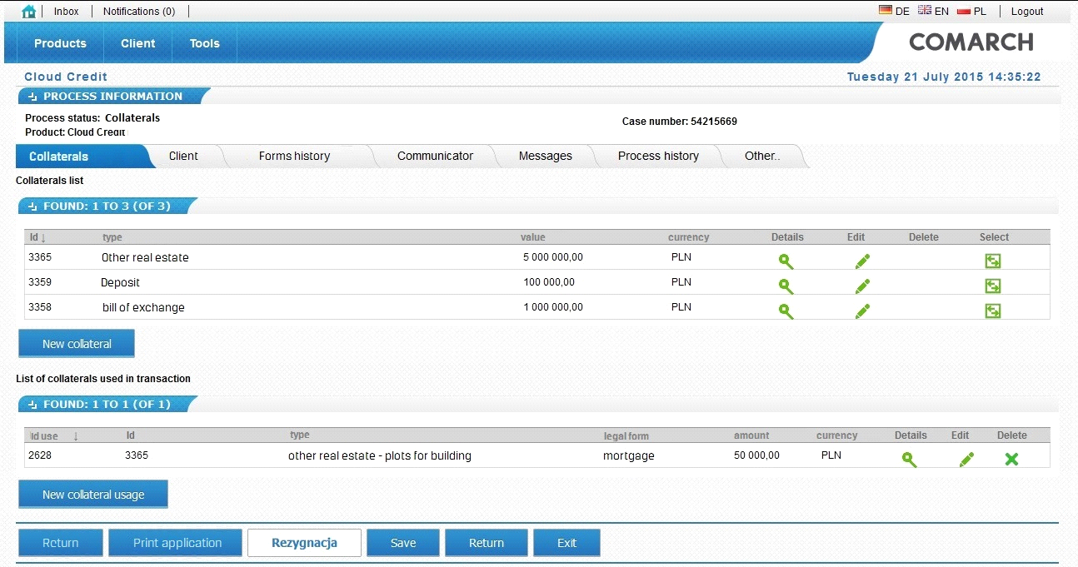Click the 'Deposit' type cell
The height and width of the screenshot is (567, 1078).
(x=121, y=282)
